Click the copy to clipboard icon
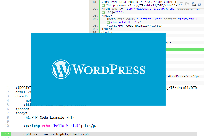Image resolution: width=204 pixels, height=138 pixels. pyautogui.click(x=187, y=4)
